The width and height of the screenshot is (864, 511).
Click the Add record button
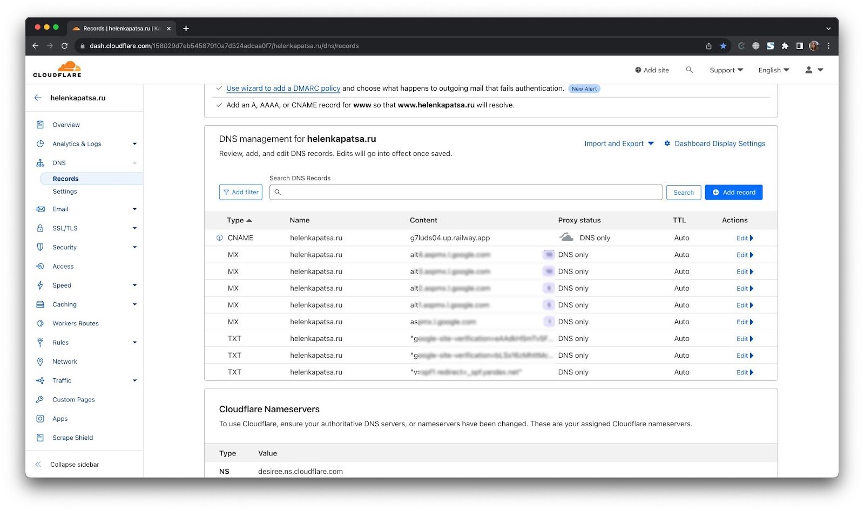[x=733, y=192]
